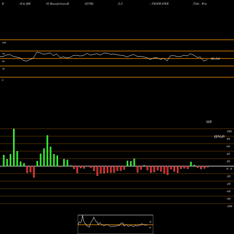Click the '-2' label in the mini chart
The width and height of the screenshot is (234, 234).
pyautogui.click(x=150, y=222)
